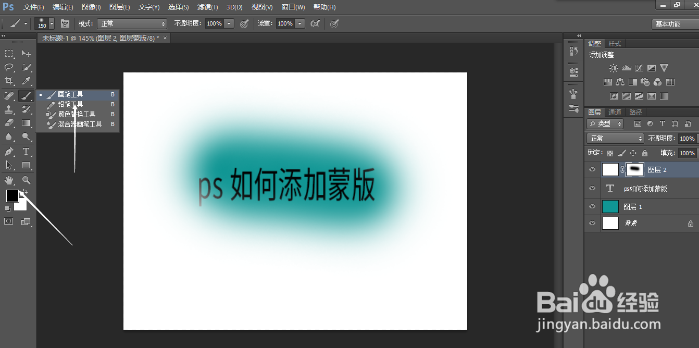Open the 基本功能 workspace dropdown
The height and width of the screenshot is (348, 699).
(675, 24)
